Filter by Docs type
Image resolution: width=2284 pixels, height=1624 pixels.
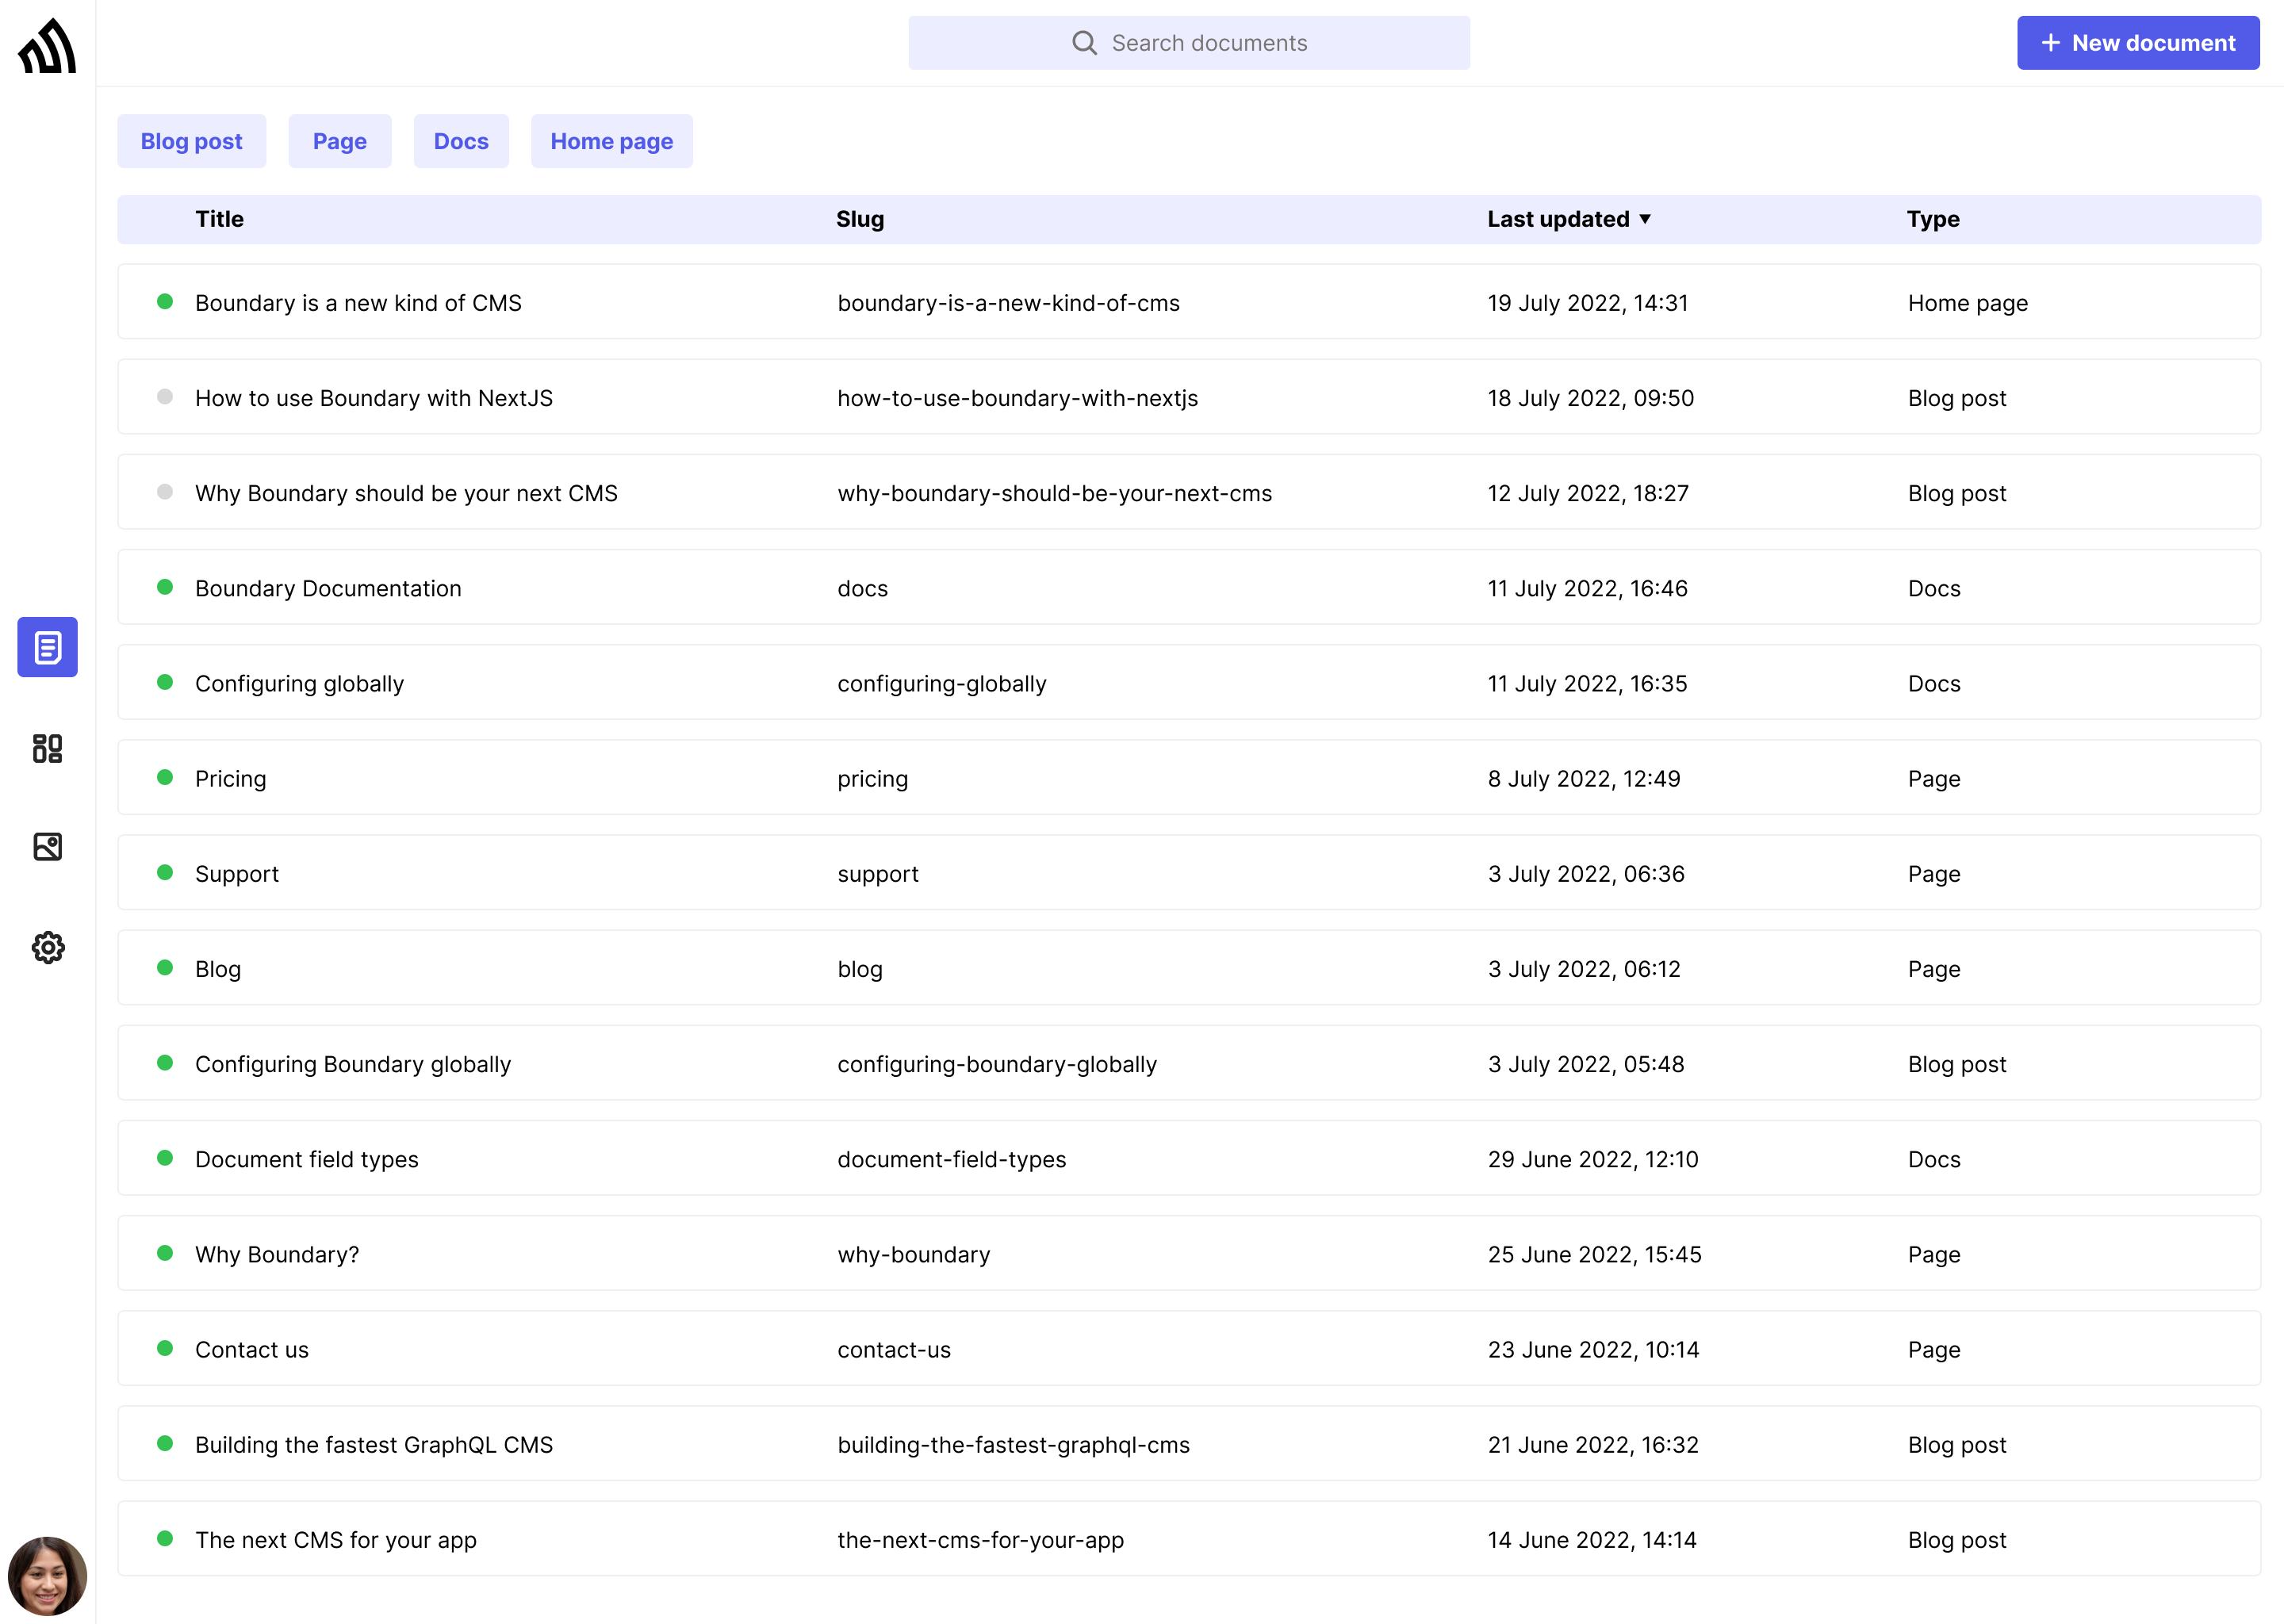click(x=461, y=141)
